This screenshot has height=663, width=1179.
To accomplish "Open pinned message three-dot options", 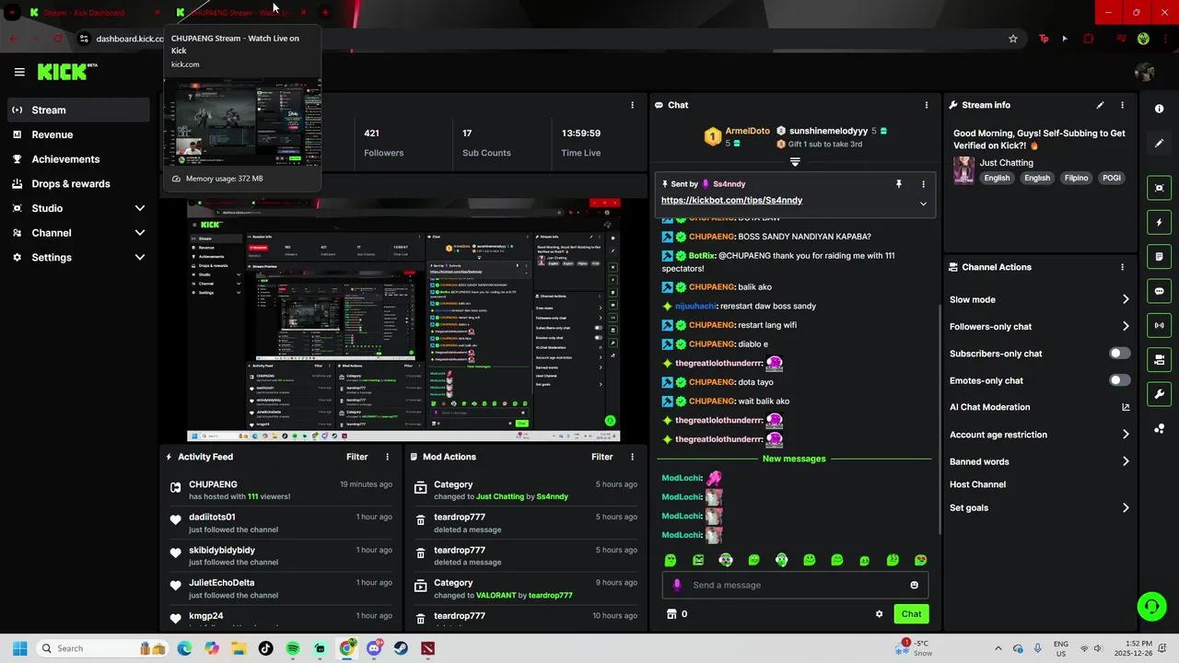I will (x=923, y=184).
